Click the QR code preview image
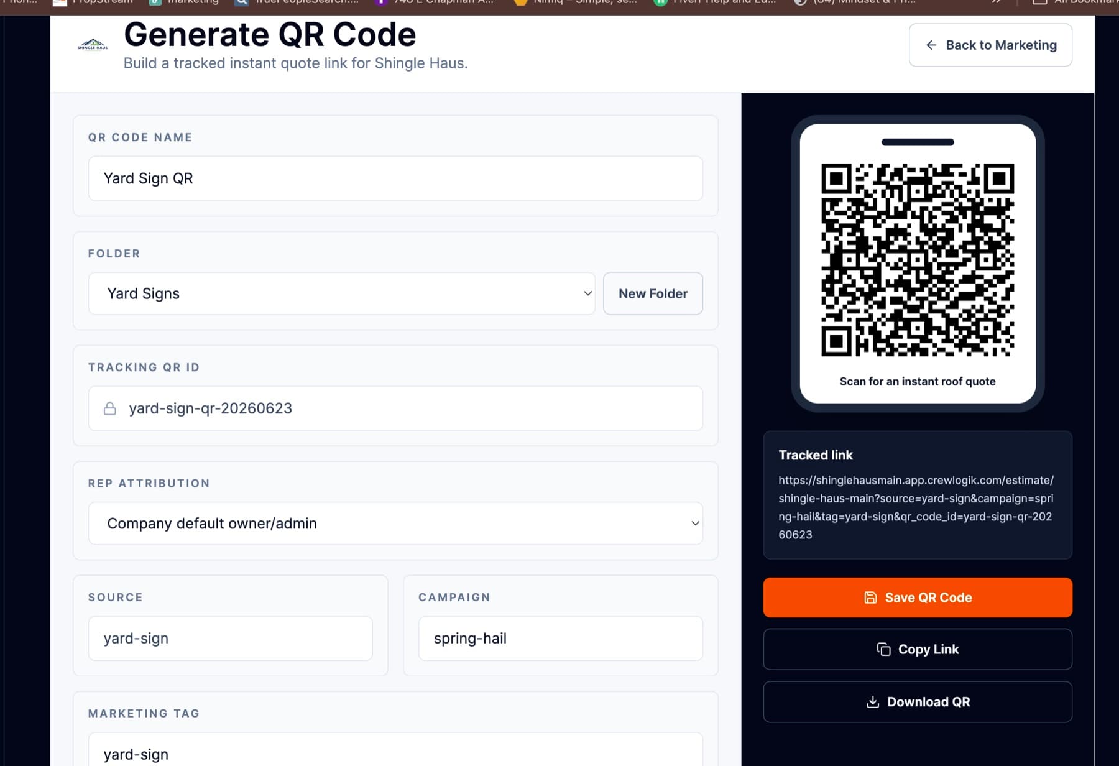The width and height of the screenshot is (1119, 766). point(918,260)
